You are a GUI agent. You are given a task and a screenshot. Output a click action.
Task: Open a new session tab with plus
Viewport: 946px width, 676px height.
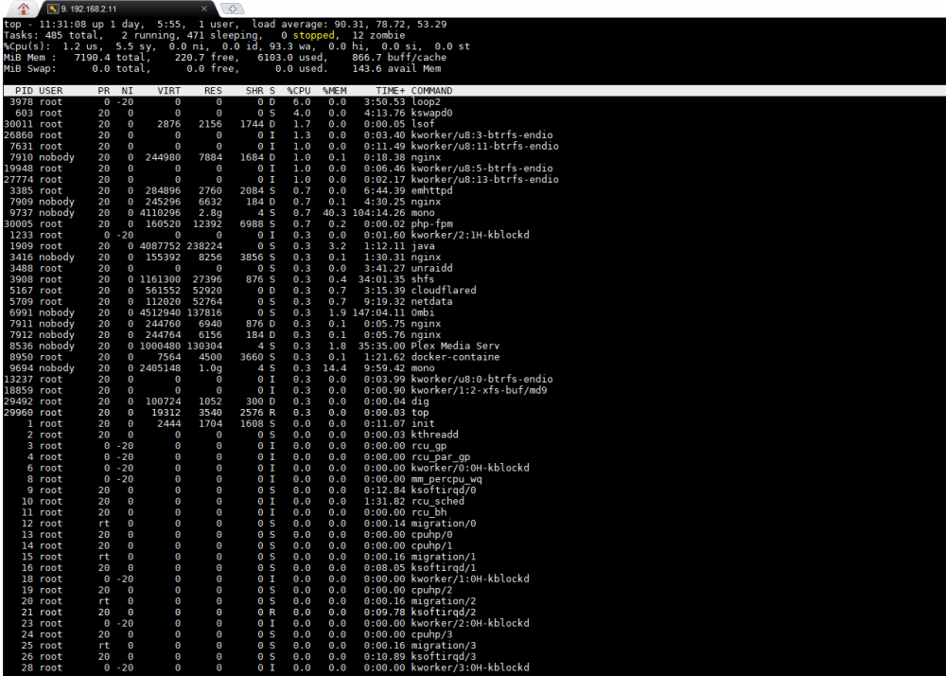[233, 9]
